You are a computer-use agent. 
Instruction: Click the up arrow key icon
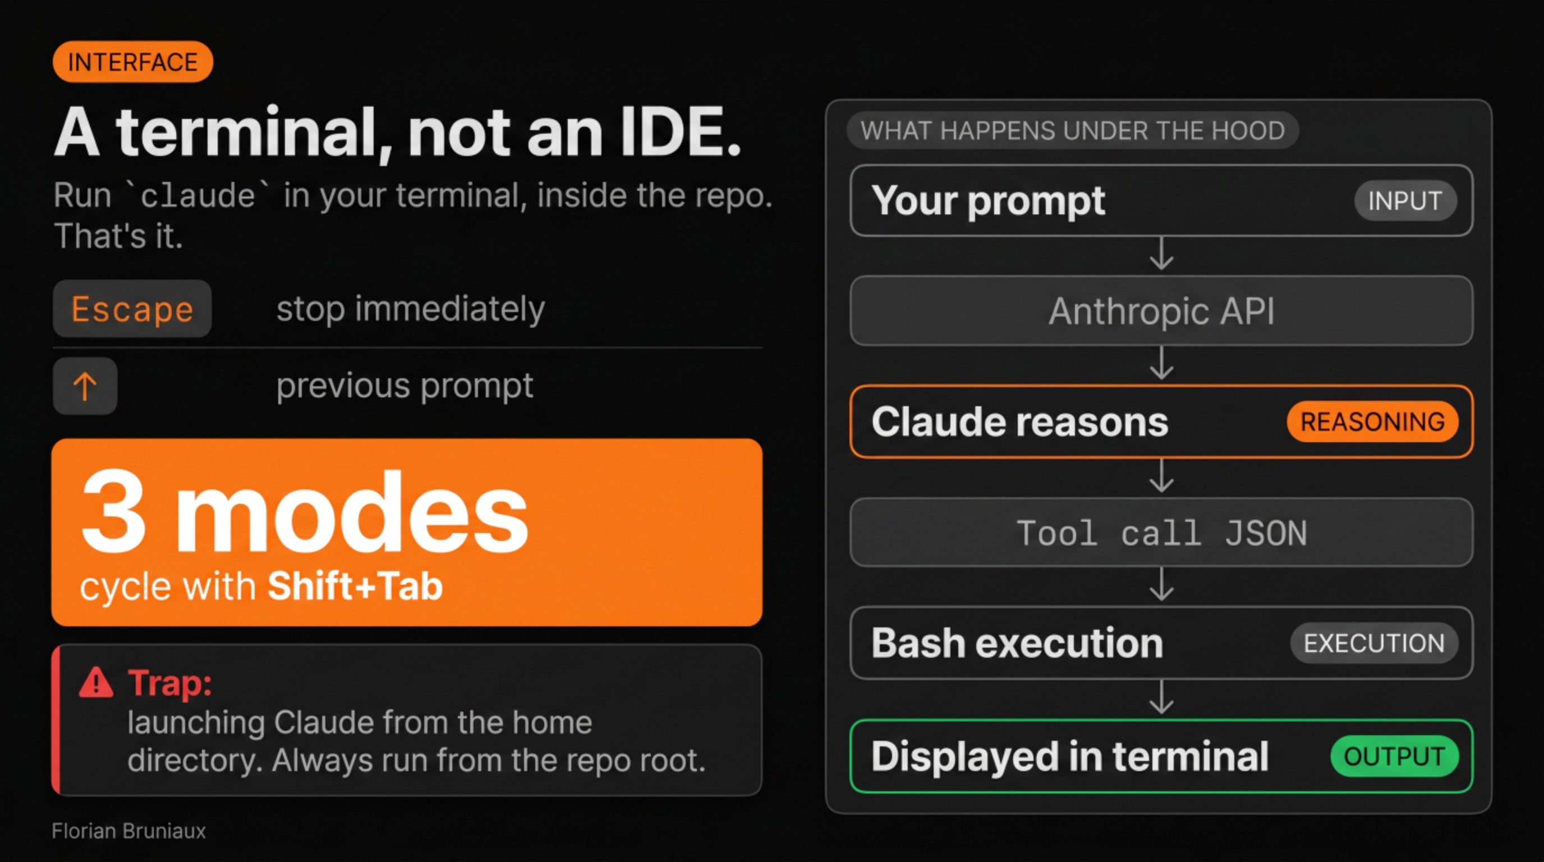[x=85, y=386]
